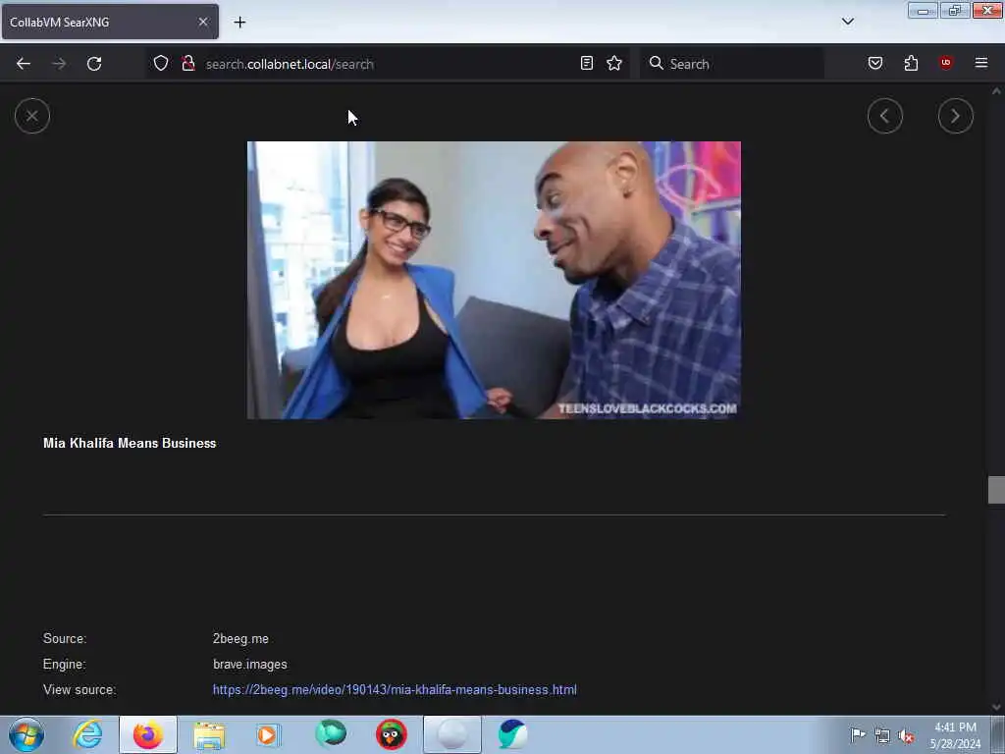Open the uBlock Origin extension icon
This screenshot has width=1005, height=754.
point(945,62)
